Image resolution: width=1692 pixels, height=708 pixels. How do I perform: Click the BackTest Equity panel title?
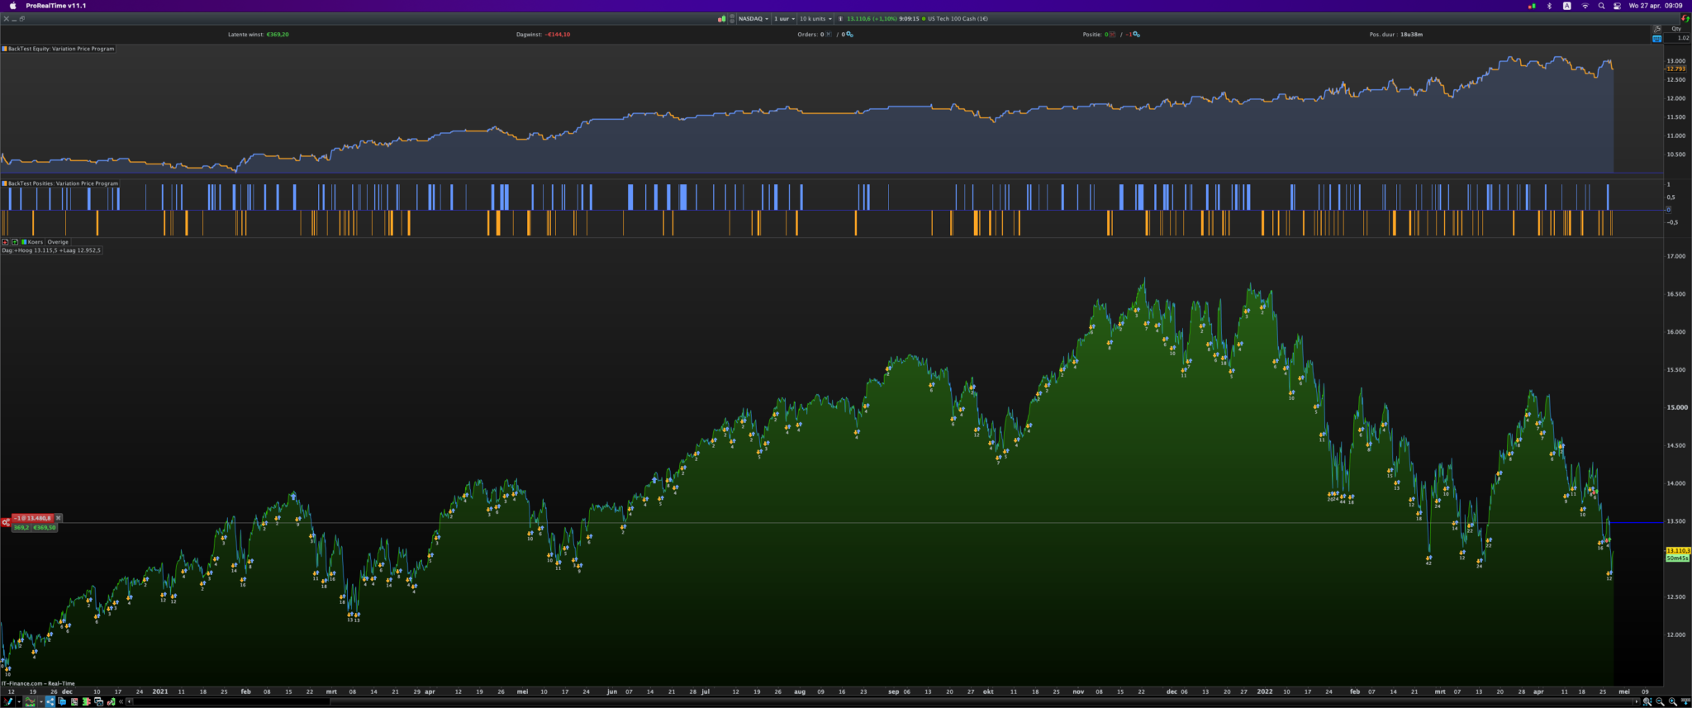pos(60,49)
